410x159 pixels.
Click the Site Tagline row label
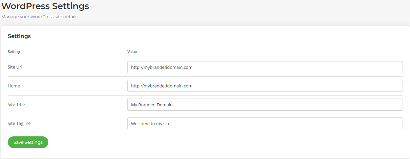point(19,124)
